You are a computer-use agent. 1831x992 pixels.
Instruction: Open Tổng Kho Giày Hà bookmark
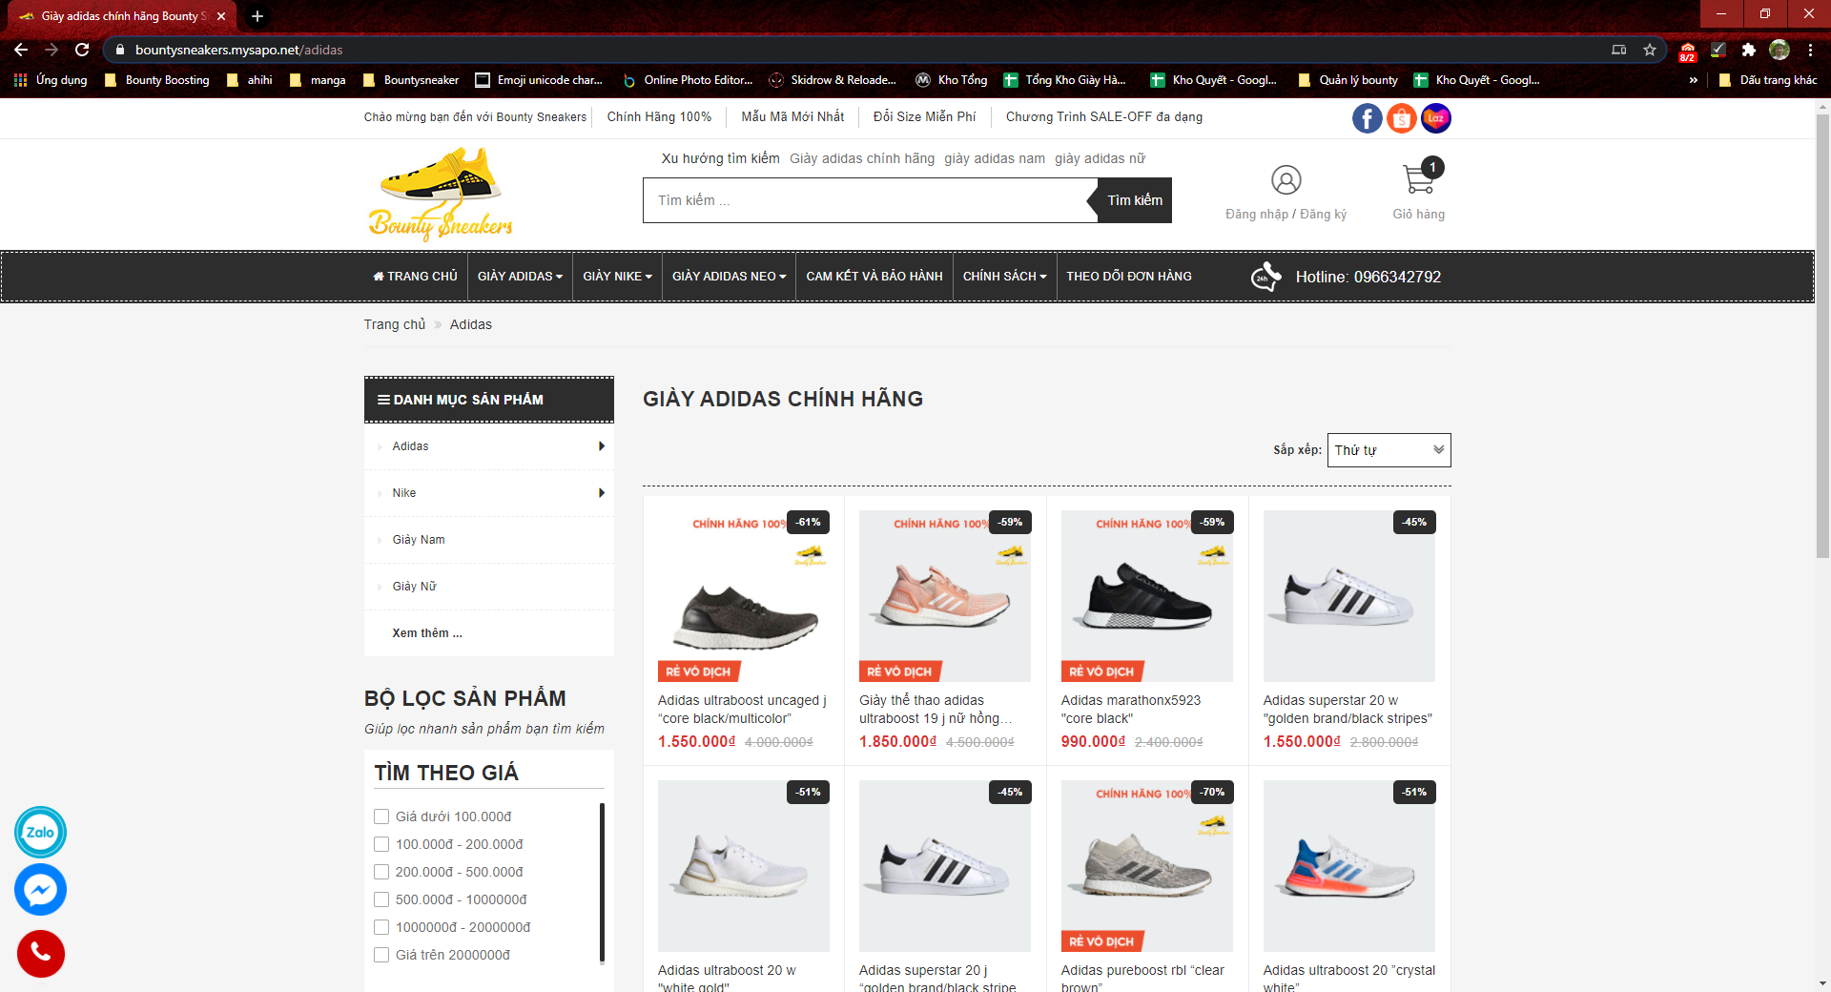pyautogui.click(x=1065, y=80)
